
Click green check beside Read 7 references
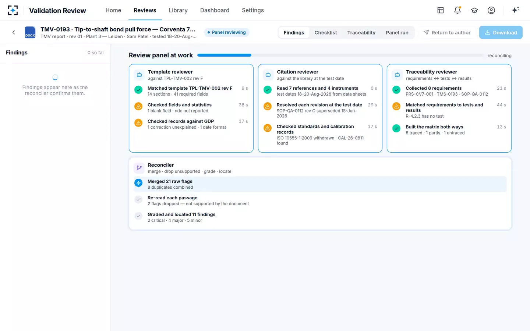pyautogui.click(x=268, y=89)
